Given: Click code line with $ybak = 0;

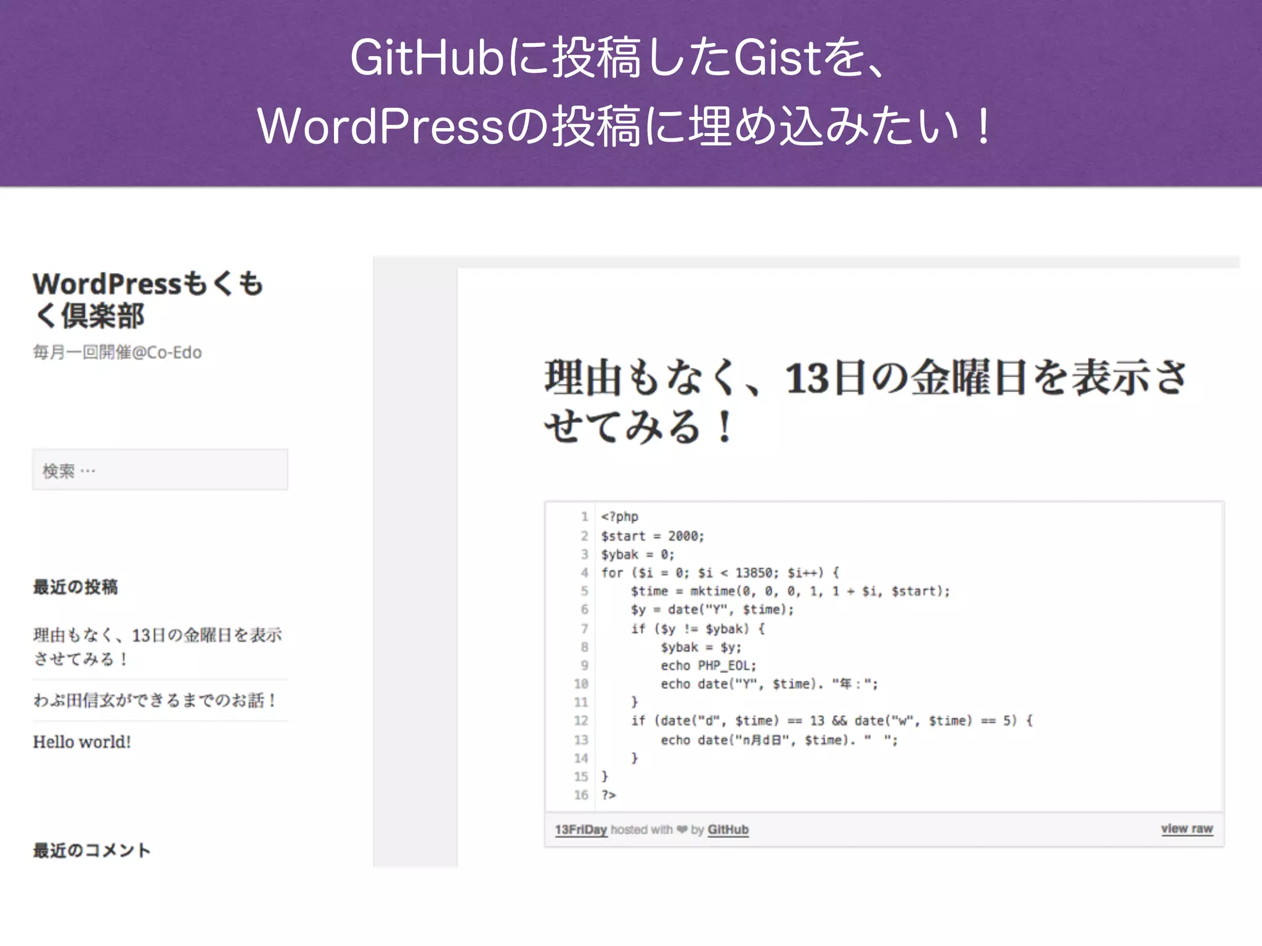Looking at the screenshot, I should click(638, 554).
